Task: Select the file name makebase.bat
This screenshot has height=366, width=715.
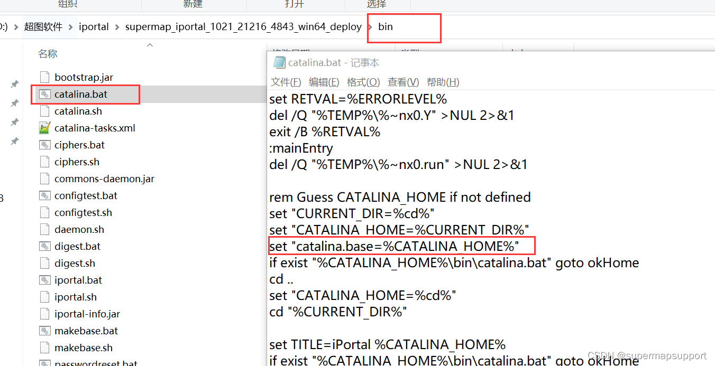Action: point(86,331)
